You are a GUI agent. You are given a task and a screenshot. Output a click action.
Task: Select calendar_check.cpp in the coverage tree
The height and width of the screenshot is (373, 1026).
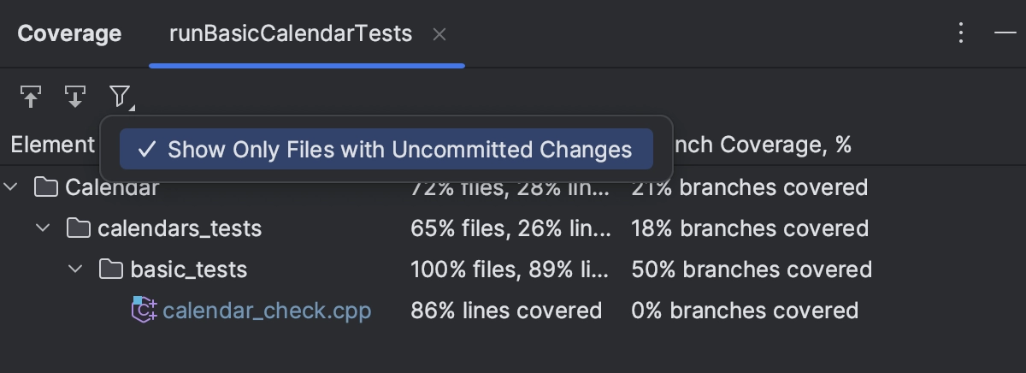267,310
